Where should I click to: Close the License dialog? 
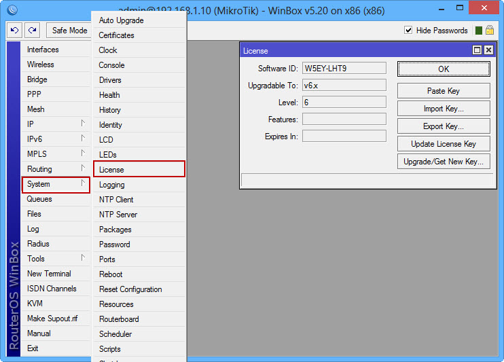pyautogui.click(x=488, y=50)
